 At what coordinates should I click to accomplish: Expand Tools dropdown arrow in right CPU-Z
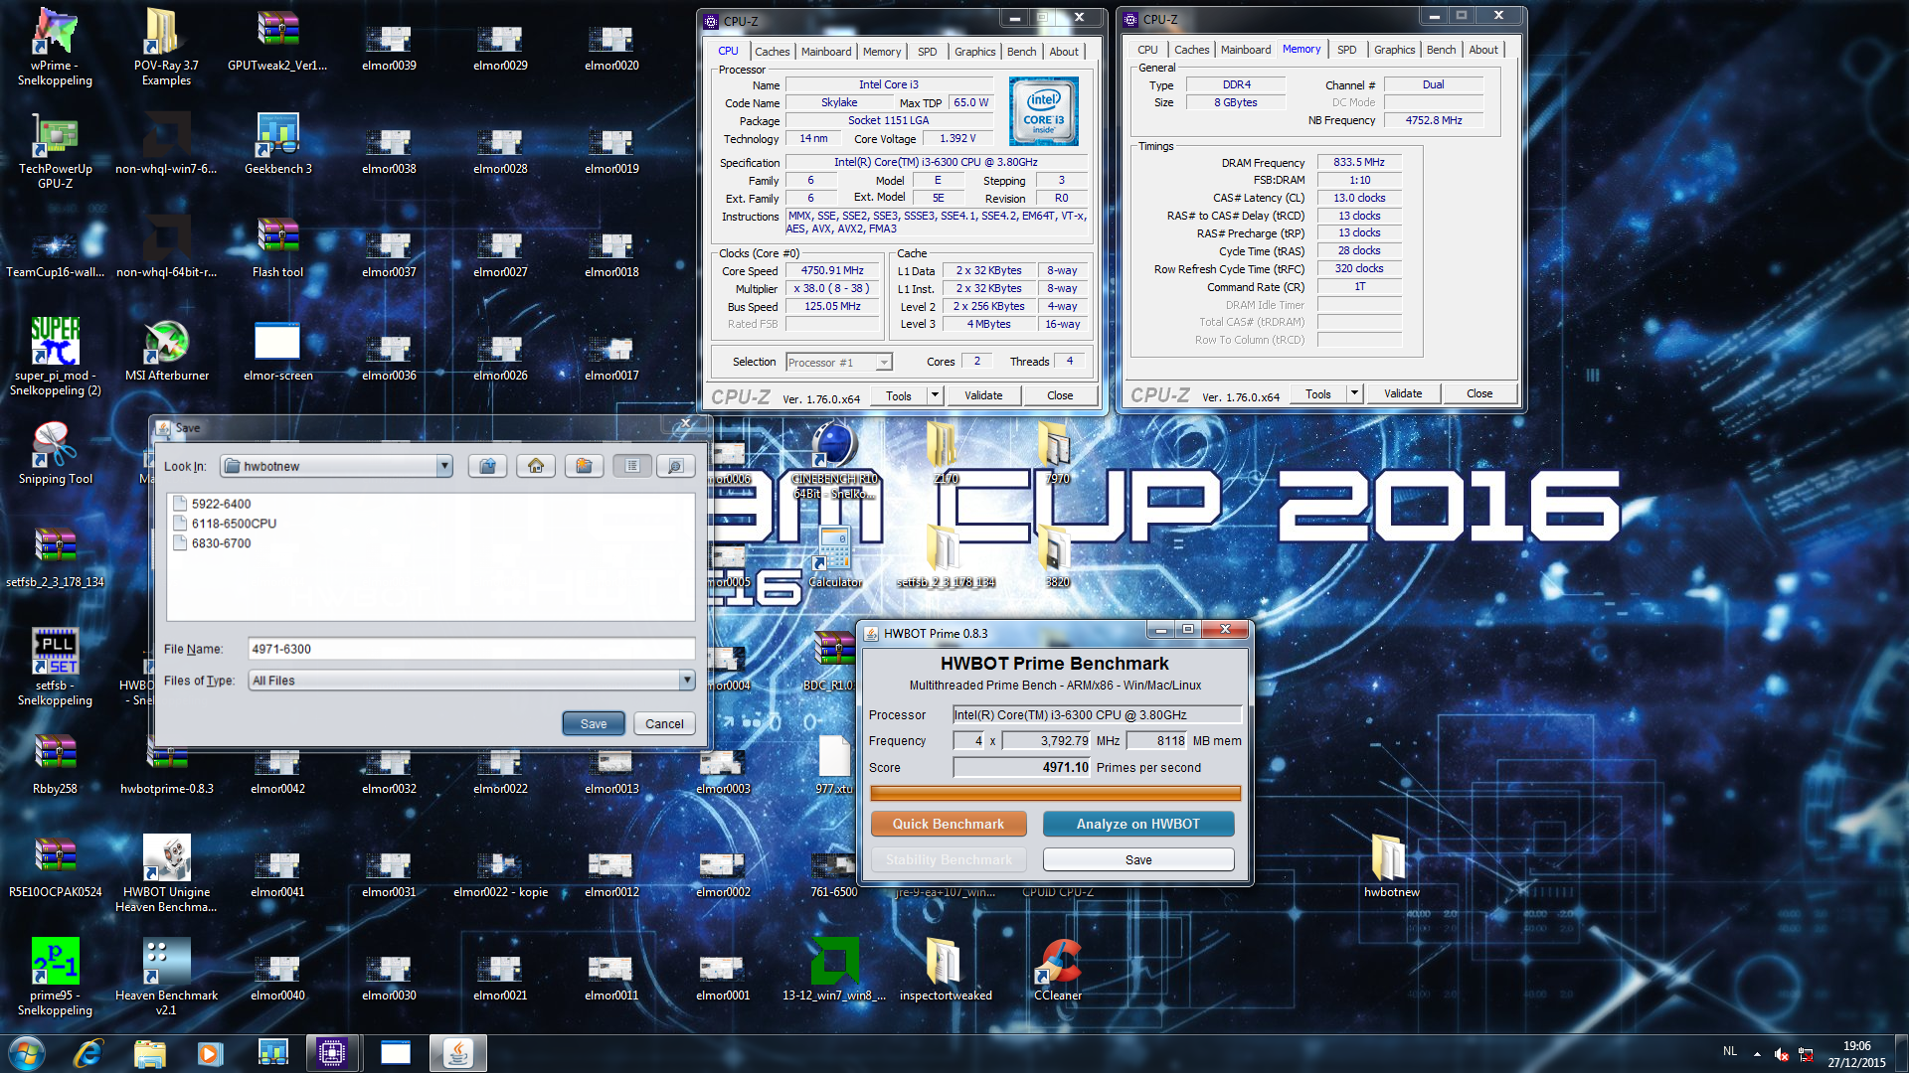tap(1354, 393)
